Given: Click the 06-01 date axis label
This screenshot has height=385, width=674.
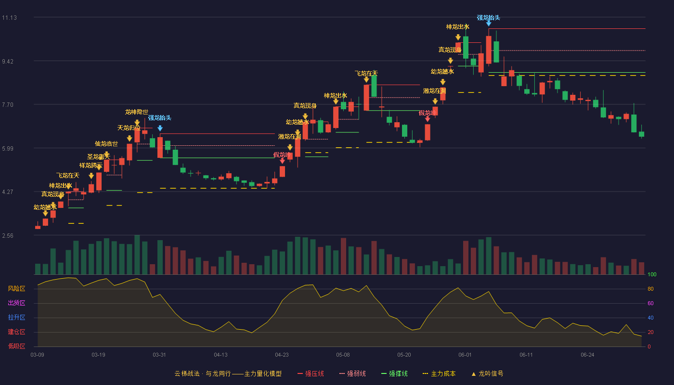Looking at the screenshot, I should (465, 355).
